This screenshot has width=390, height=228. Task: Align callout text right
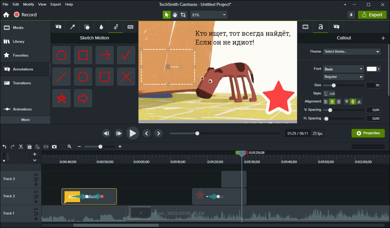[x=338, y=102]
